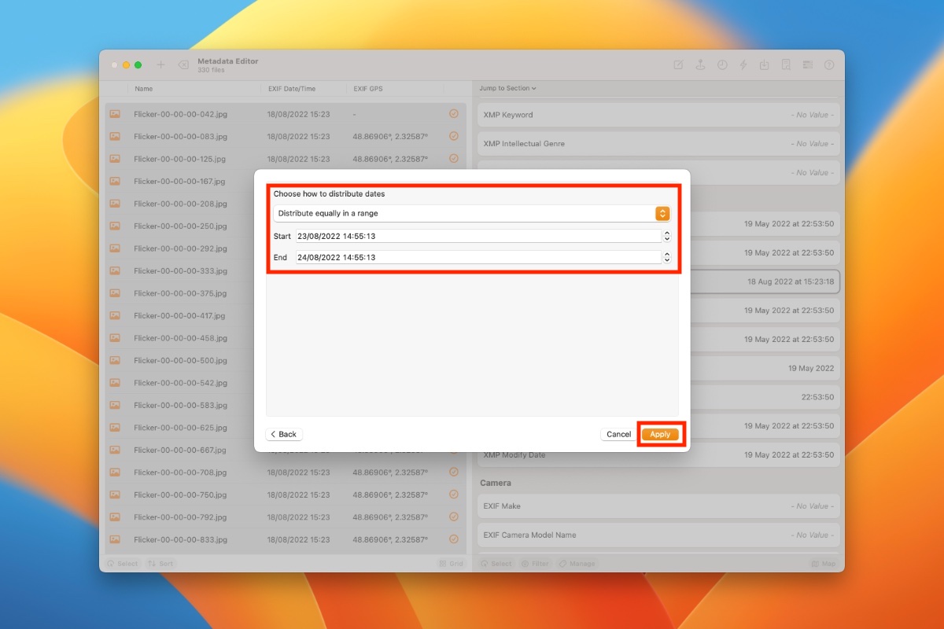
Task: Click the EXIF Make field
Action: click(658, 506)
